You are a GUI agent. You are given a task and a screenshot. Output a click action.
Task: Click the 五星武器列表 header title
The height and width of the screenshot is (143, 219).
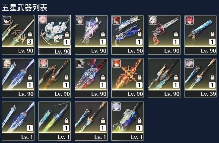(x=25, y=8)
